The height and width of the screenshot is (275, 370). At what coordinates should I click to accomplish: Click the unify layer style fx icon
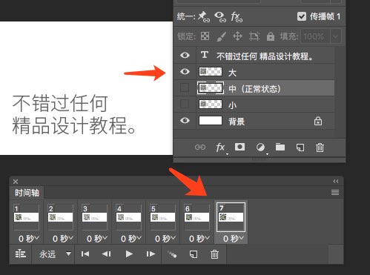[237, 17]
